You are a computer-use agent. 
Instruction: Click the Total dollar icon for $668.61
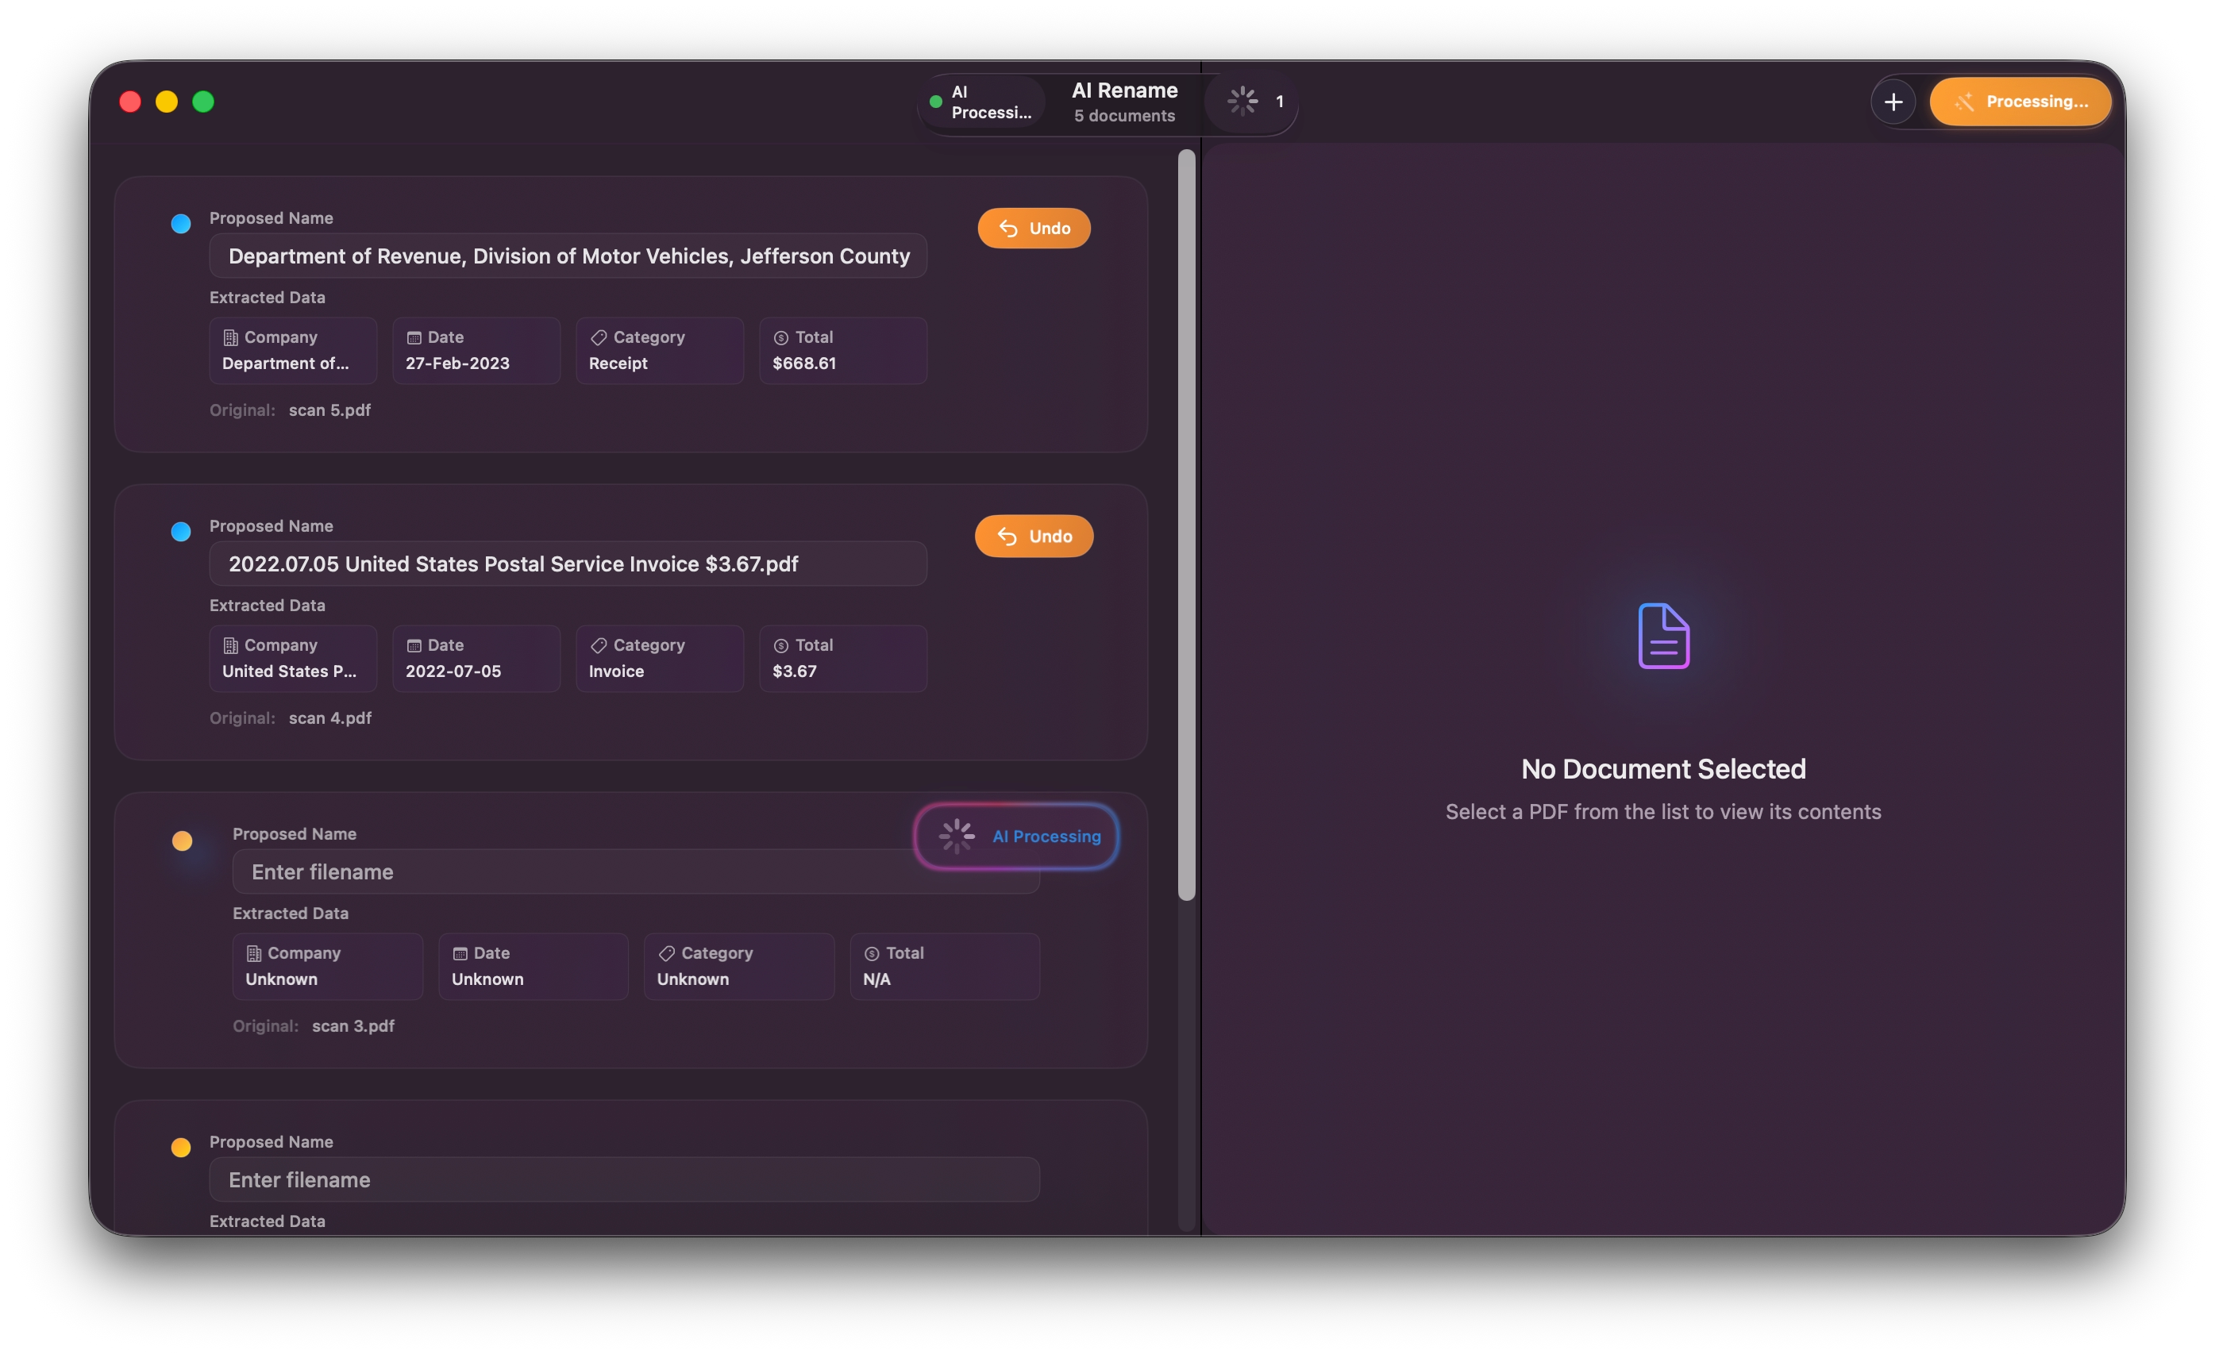tap(781, 338)
